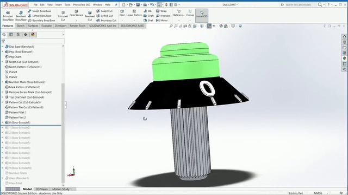348x195 pixels.
Task: Select Pattern Fillet 2 feature
Action: pyautogui.click(x=17, y=118)
